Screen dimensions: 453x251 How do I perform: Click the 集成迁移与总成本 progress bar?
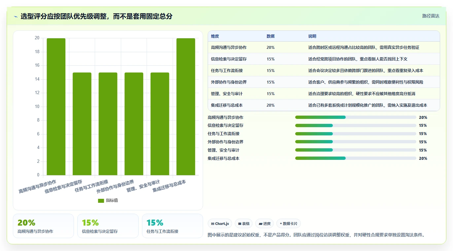pos(356,158)
